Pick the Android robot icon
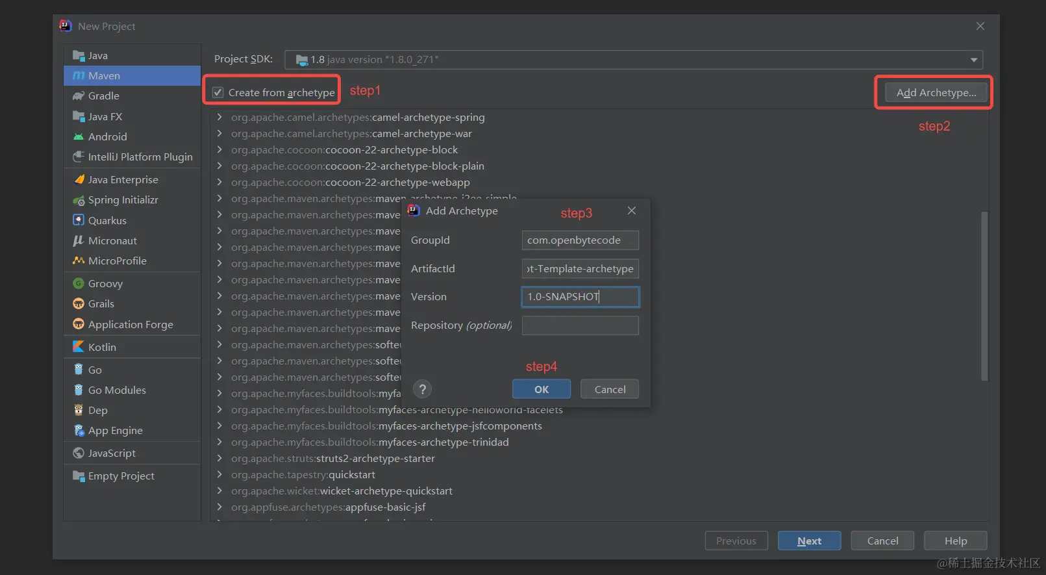 pyautogui.click(x=79, y=136)
